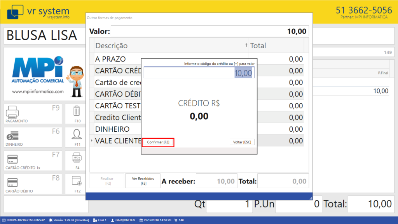Open Ver Recebidos [F3]
The image size is (398, 224).
point(143,181)
